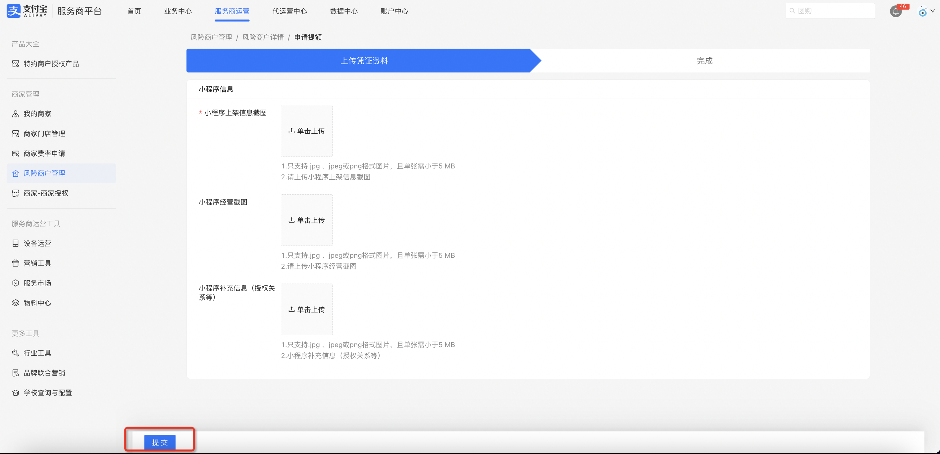940x454 pixels.
Task: Click the notification bell icon
Action: click(x=896, y=11)
